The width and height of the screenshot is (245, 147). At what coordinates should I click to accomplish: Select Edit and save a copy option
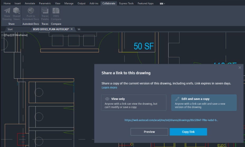point(204,103)
